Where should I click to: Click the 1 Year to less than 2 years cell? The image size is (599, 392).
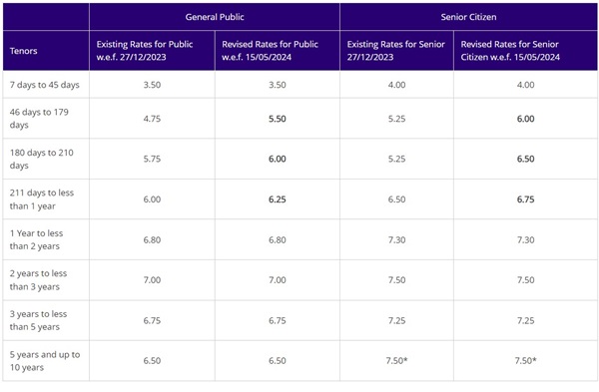(x=46, y=239)
